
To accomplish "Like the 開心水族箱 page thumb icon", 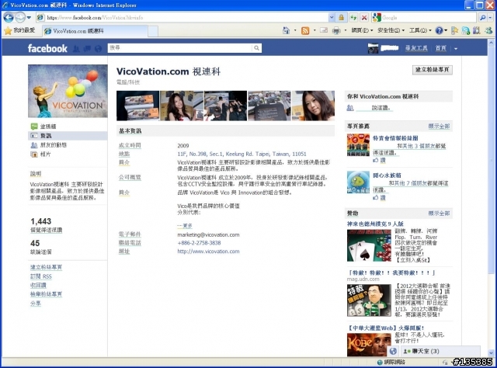I will pos(376,198).
